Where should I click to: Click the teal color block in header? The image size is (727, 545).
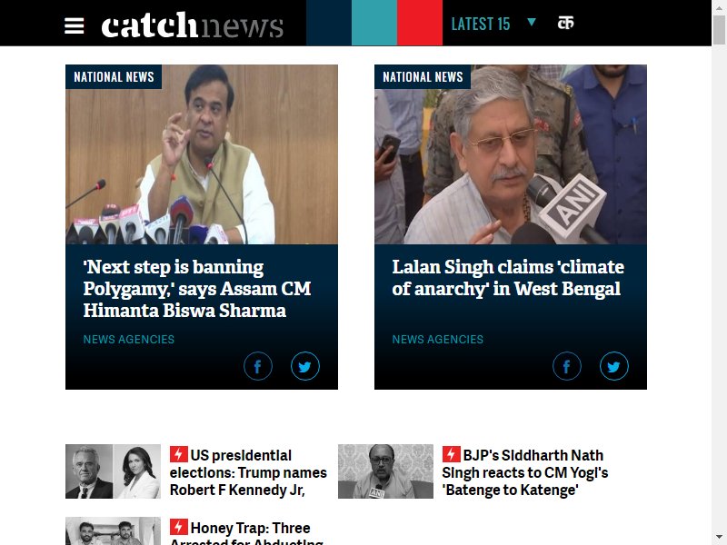click(374, 23)
